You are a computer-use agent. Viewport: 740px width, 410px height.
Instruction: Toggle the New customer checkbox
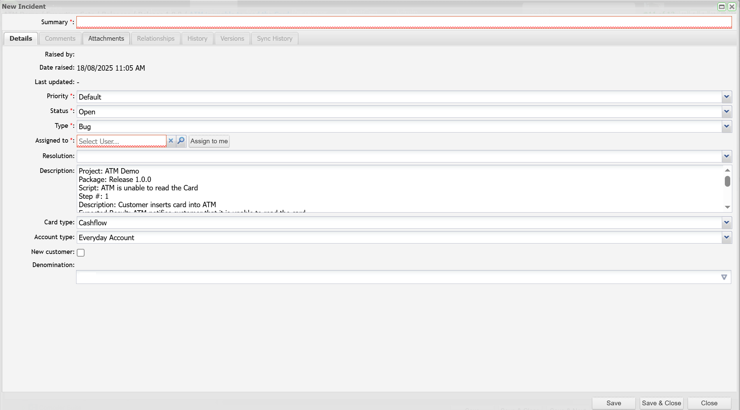(81, 253)
